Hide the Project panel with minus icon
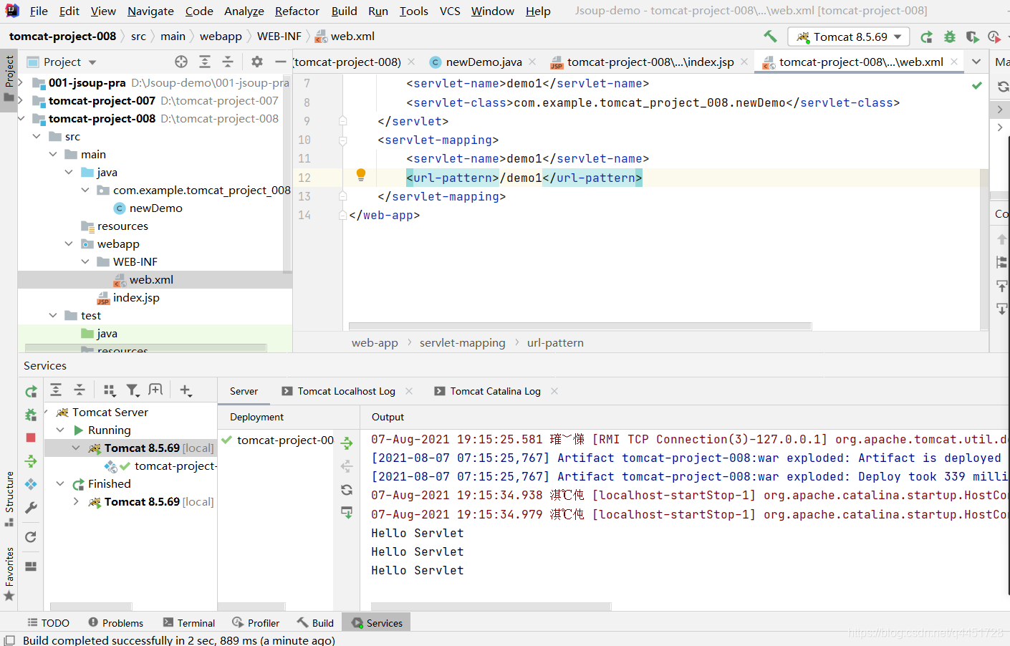This screenshot has height=646, width=1010. tap(281, 62)
